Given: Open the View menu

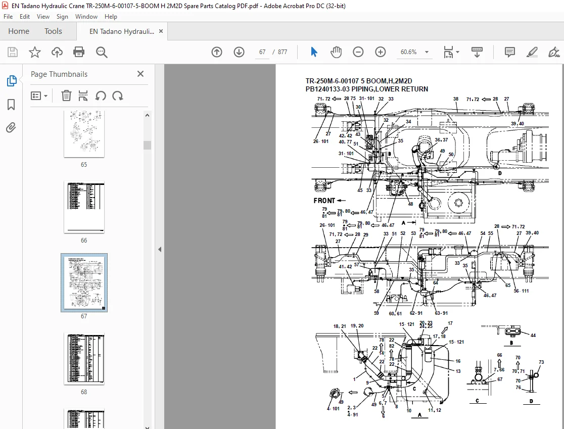Looking at the screenshot, I should pos(43,17).
